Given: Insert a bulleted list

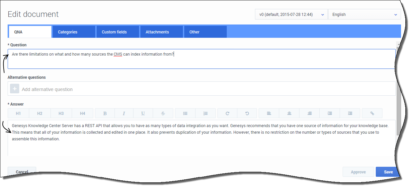Looking at the screenshot, I should [185, 114].
